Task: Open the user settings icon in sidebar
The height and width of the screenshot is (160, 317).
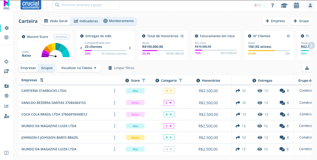Action: [6, 116]
